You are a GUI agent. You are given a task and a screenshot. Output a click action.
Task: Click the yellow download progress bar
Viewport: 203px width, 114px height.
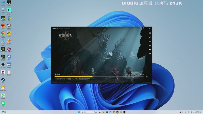[73, 77]
